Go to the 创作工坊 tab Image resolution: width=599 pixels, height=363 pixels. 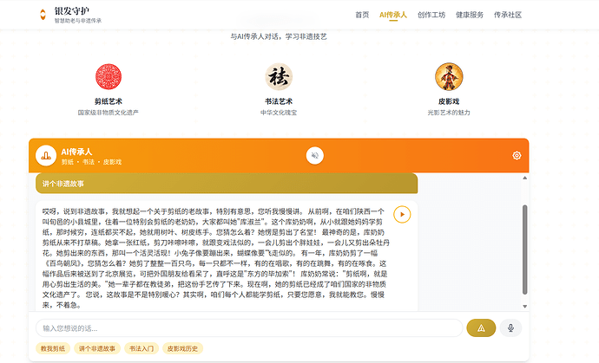431,15
